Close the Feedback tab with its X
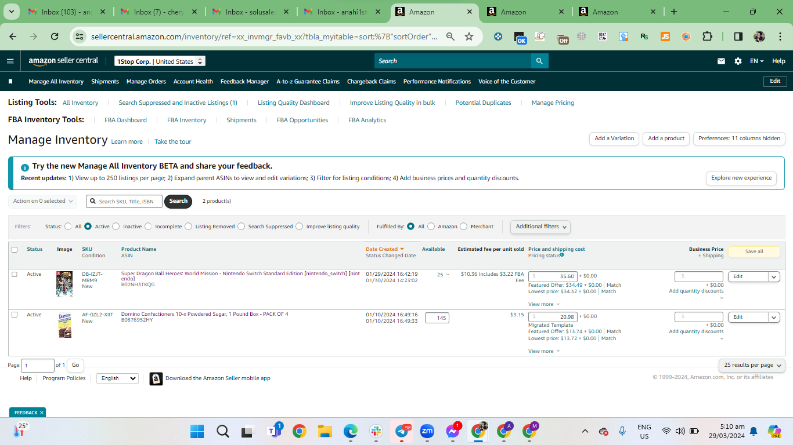 point(42,413)
